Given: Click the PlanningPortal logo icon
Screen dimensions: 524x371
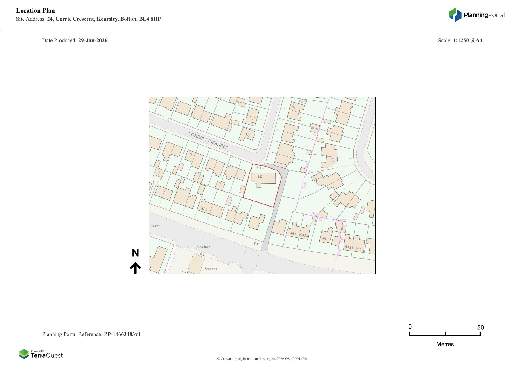Looking at the screenshot, I should pyautogui.click(x=455, y=15).
